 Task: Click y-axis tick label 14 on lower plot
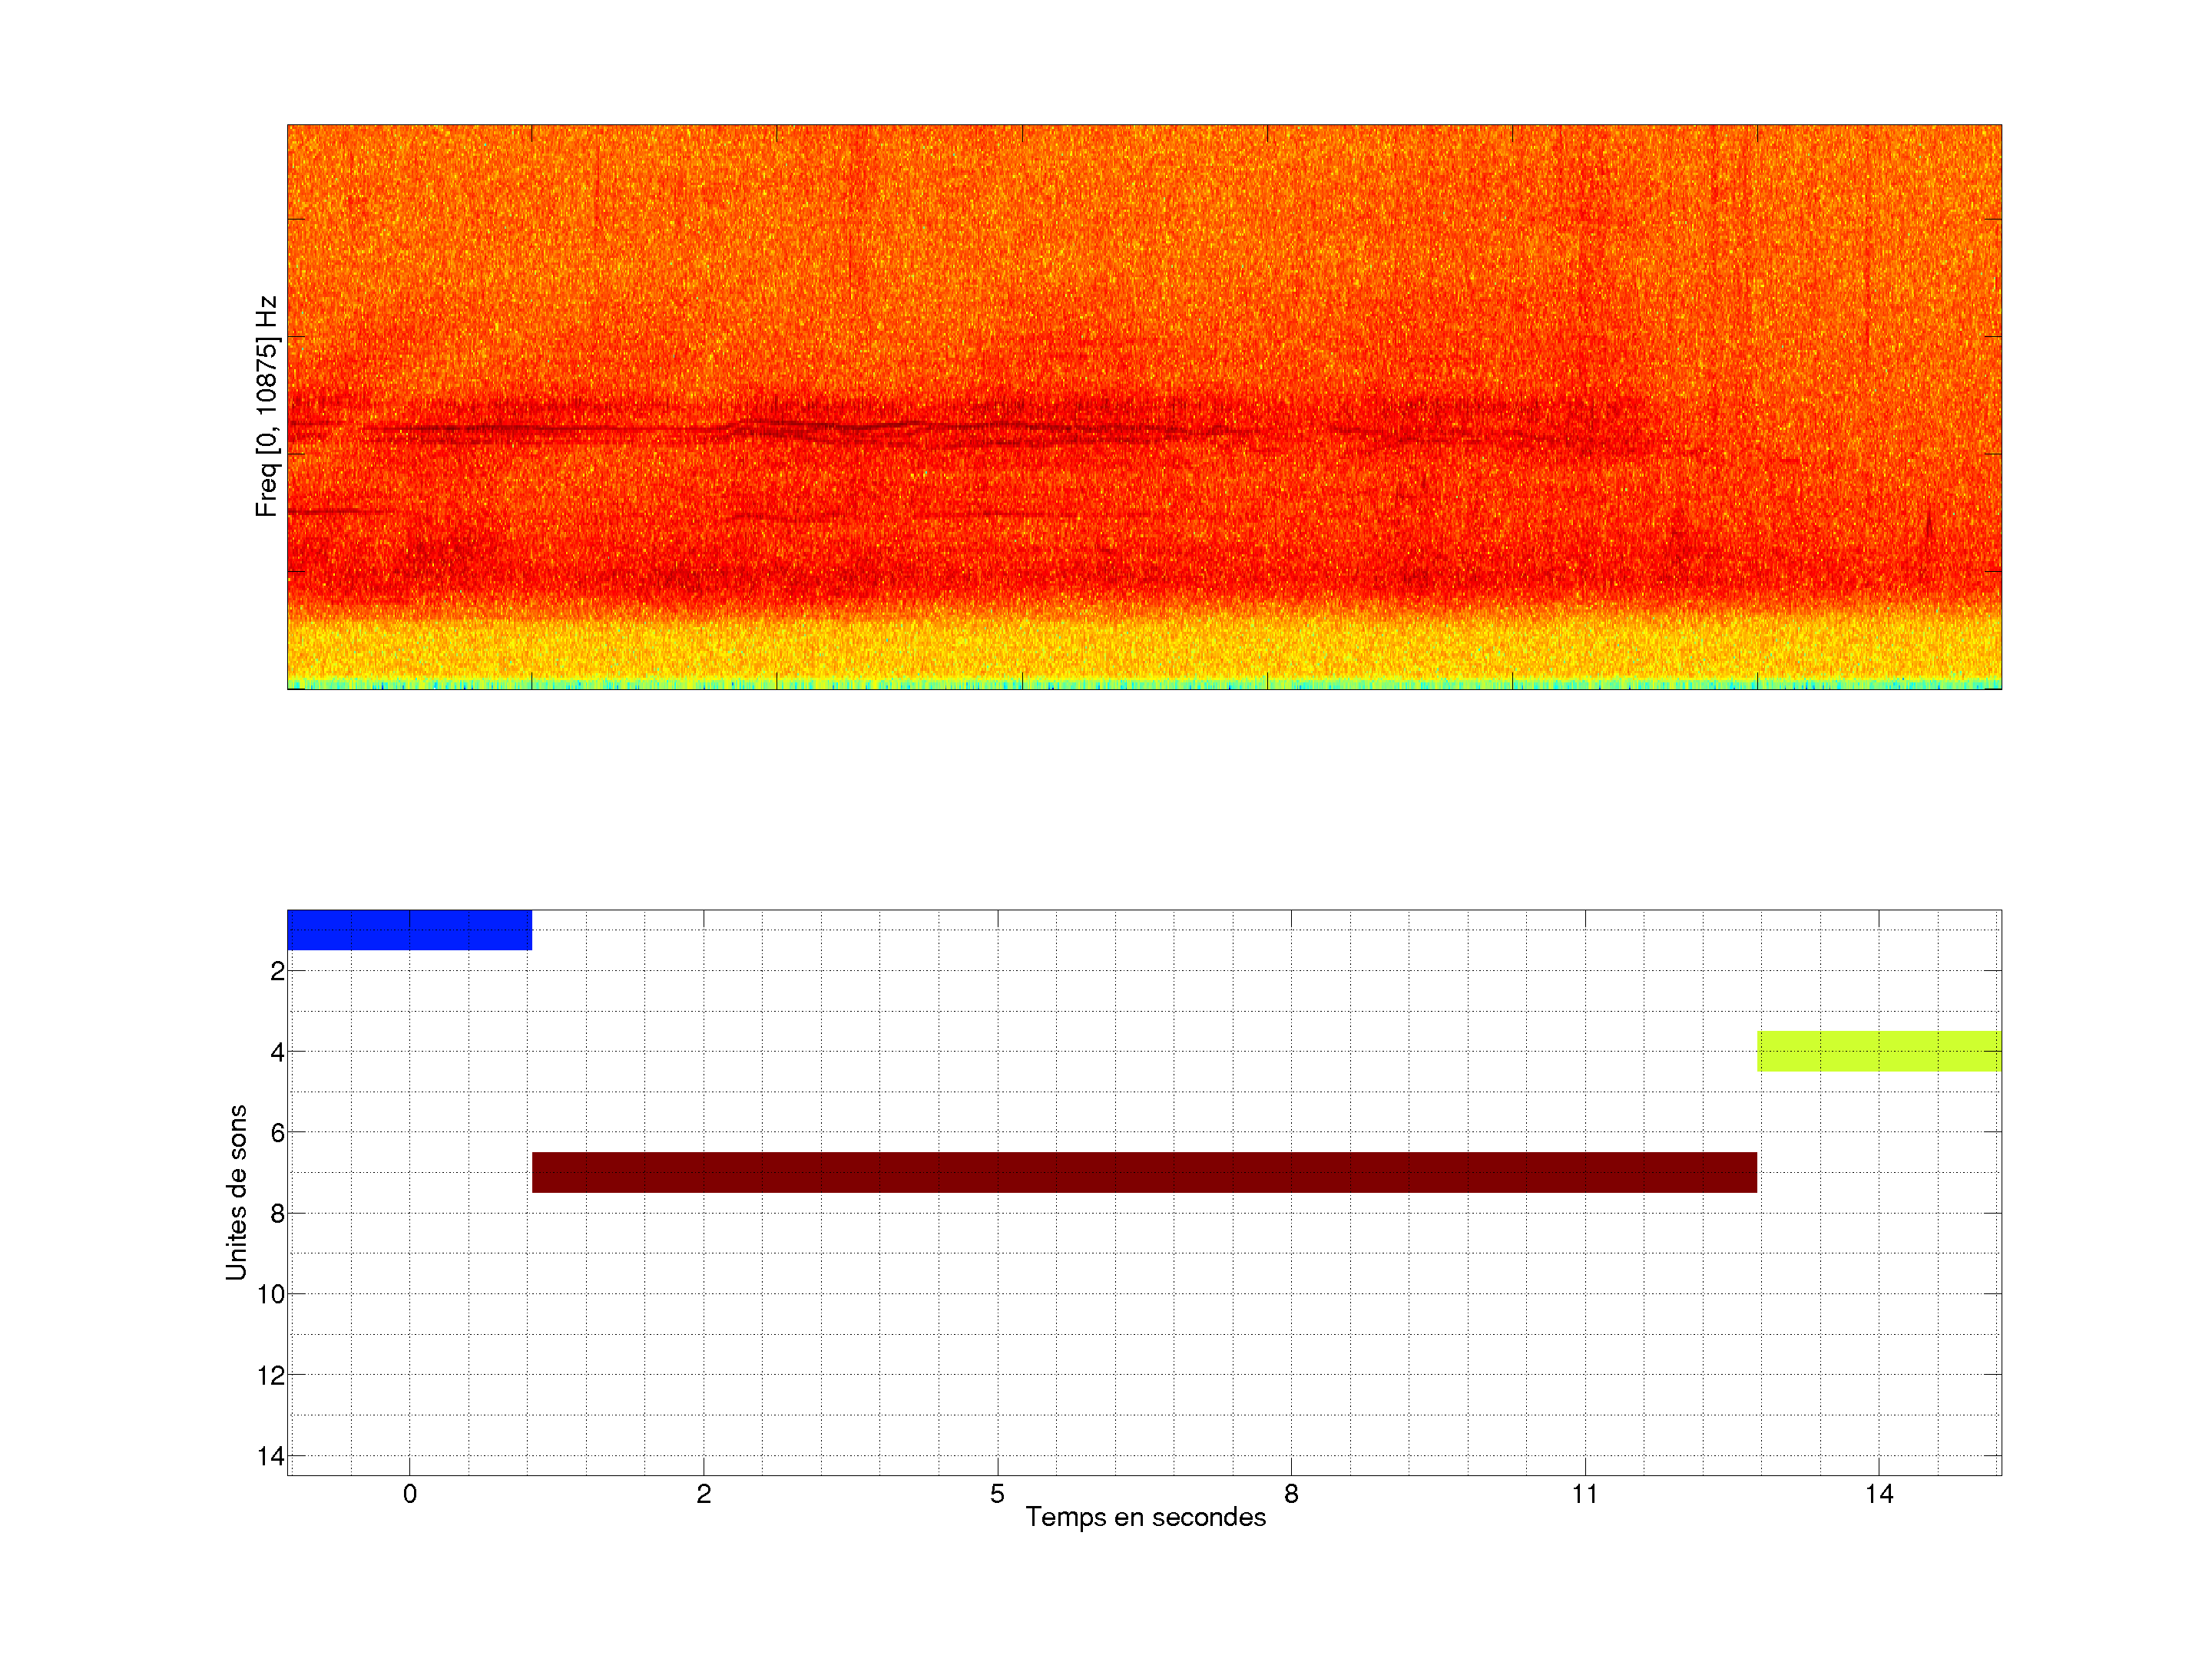pos(271,1456)
